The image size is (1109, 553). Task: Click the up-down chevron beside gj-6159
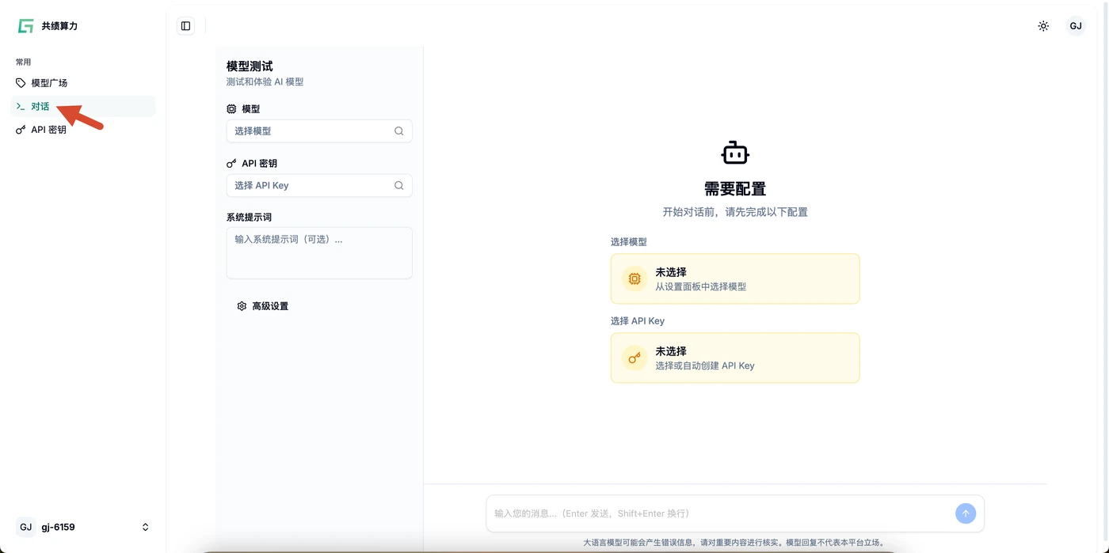(145, 527)
